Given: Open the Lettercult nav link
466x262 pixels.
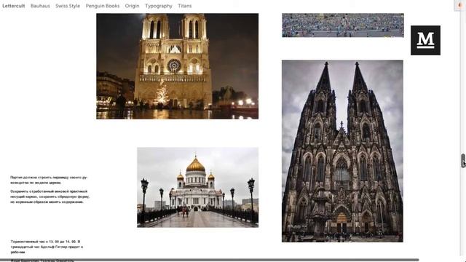Looking at the screenshot, I should pyautogui.click(x=14, y=6).
